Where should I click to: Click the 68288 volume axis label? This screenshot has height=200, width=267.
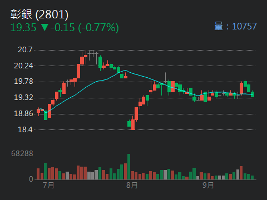coord(22,153)
